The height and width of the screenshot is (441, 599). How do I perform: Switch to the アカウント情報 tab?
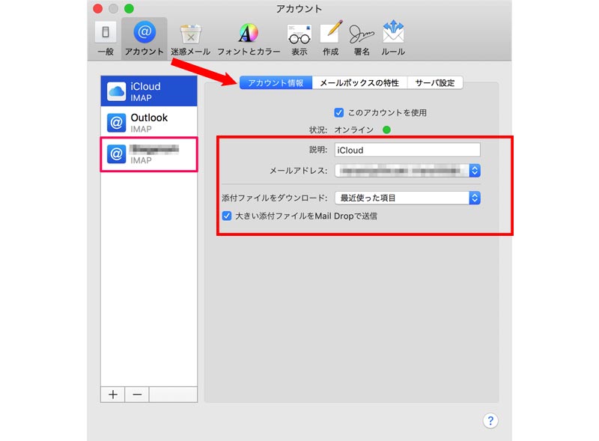point(276,82)
